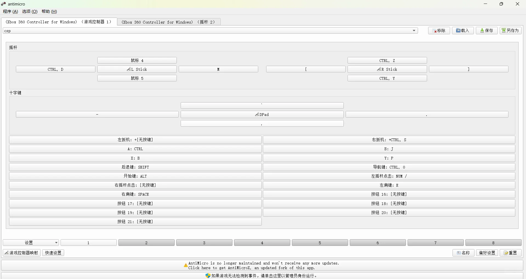526x279 pixels.
Task: Select set 8
Action: 494,243
